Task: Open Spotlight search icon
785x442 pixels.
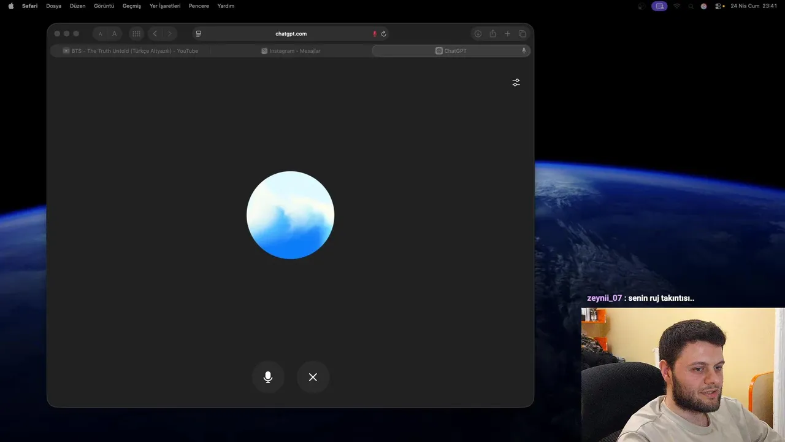Action: click(691, 6)
